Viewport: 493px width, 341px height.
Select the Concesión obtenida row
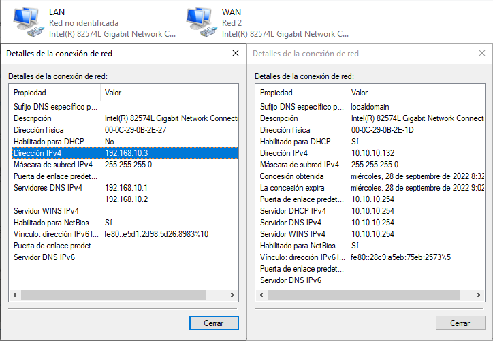371,176
